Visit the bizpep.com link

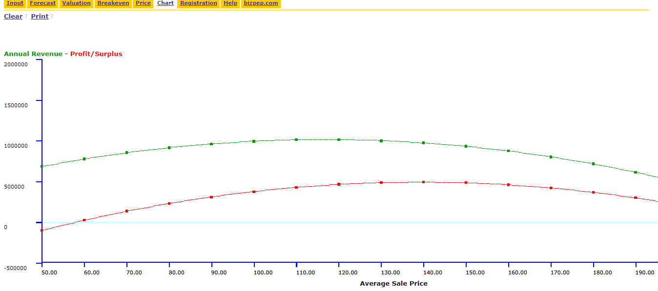click(x=261, y=3)
